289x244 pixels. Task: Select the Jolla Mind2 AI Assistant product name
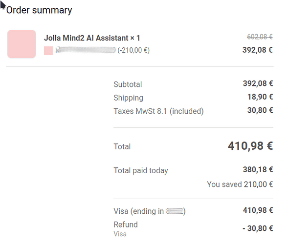click(92, 38)
